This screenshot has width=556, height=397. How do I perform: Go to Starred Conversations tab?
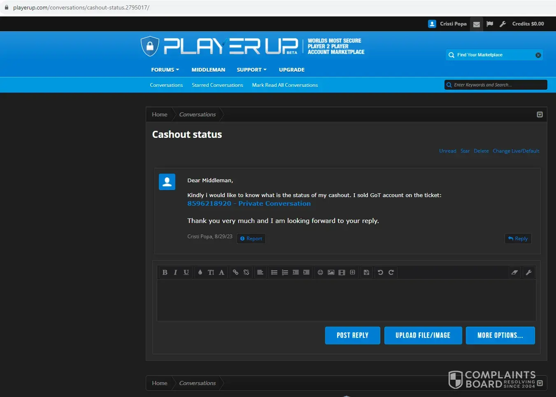(x=217, y=85)
